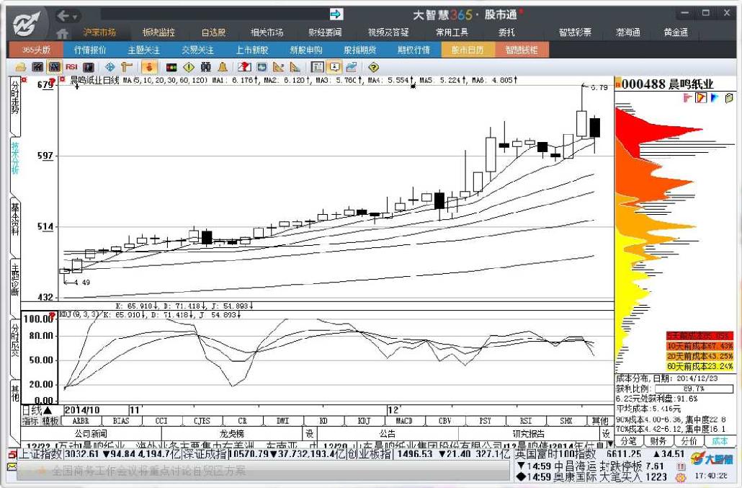Click the hammer tool icon

click(x=126, y=67)
